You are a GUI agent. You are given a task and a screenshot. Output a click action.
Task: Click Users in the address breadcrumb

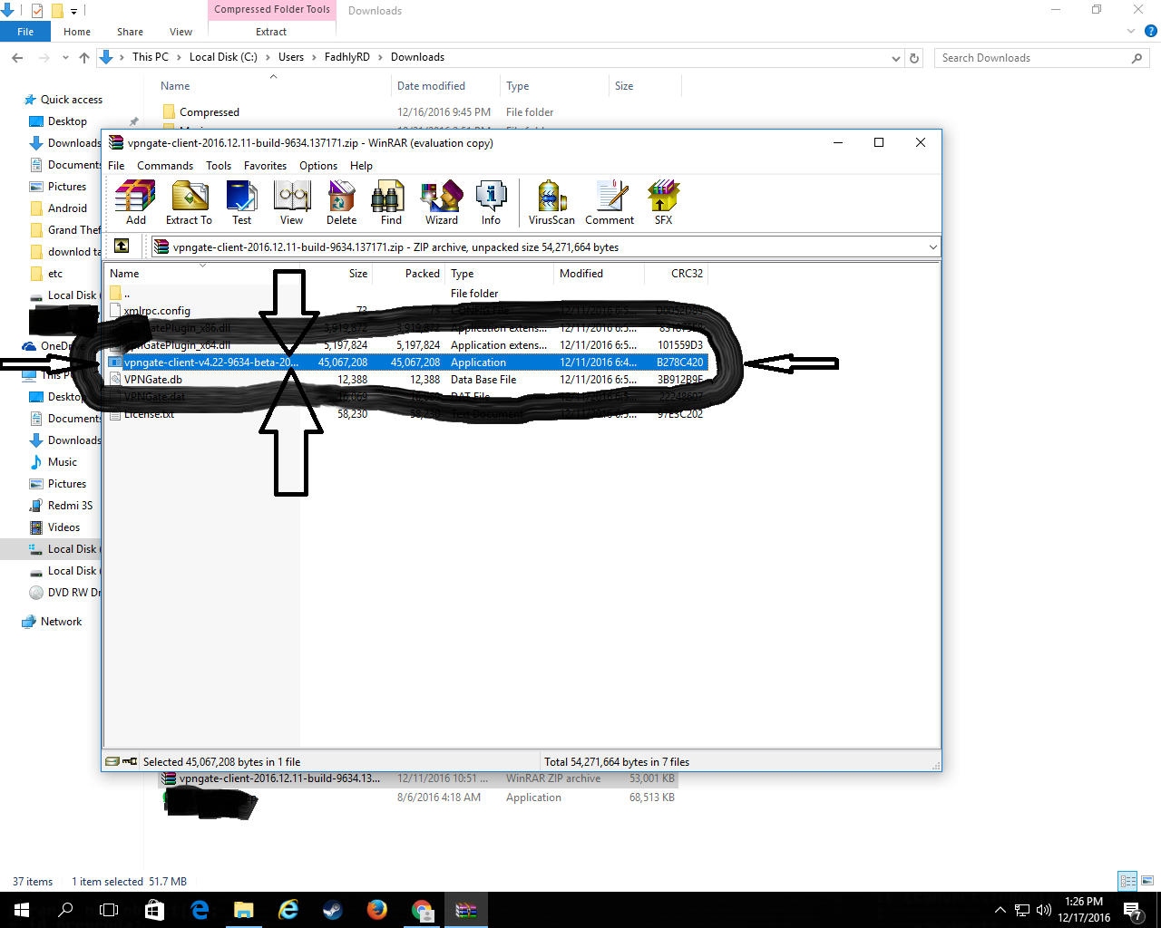pyautogui.click(x=291, y=57)
